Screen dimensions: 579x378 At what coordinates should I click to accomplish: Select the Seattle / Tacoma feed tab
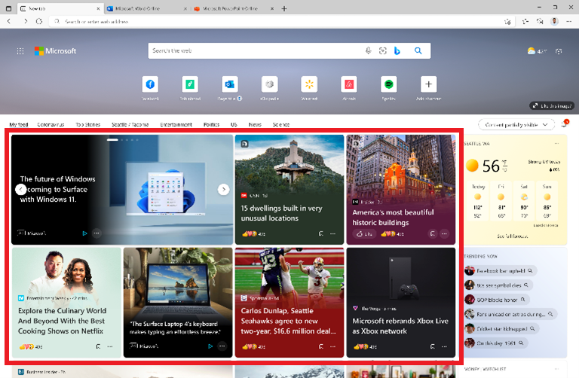pyautogui.click(x=130, y=125)
